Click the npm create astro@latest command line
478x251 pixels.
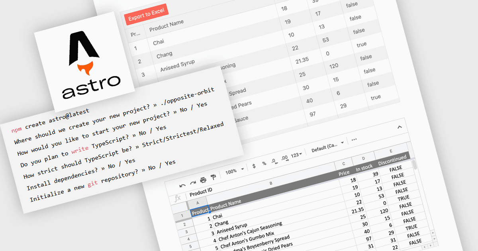pyautogui.click(x=51, y=120)
